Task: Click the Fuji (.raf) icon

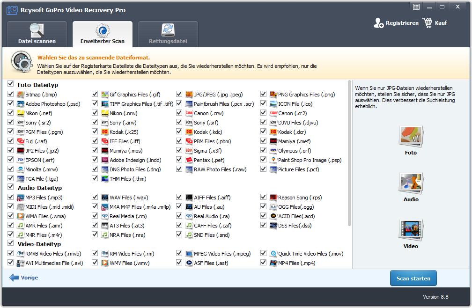Action: [21, 141]
